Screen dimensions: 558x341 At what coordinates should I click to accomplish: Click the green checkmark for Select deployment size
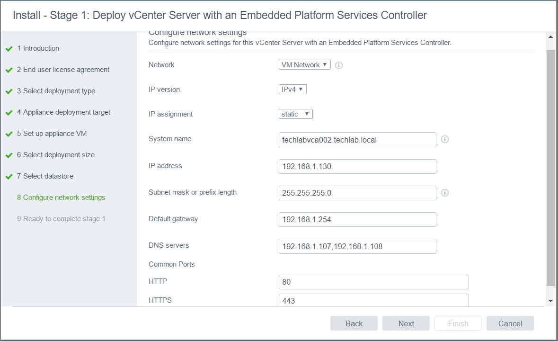9,155
